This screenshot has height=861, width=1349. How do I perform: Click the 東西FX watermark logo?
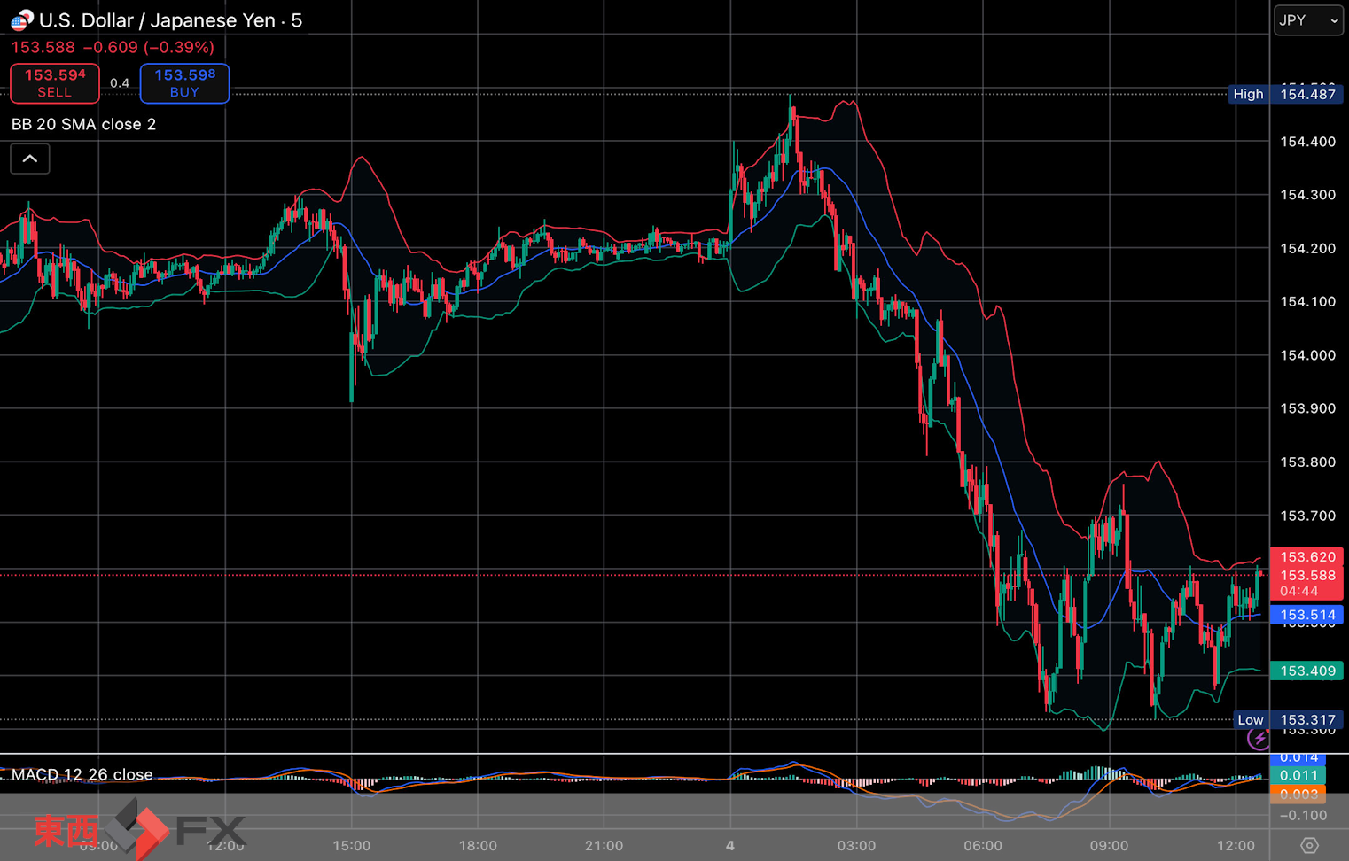pos(139,830)
